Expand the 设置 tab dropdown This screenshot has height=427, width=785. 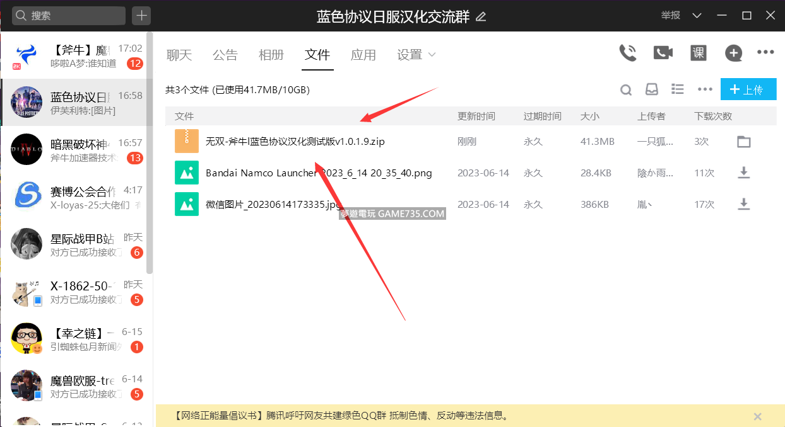432,55
